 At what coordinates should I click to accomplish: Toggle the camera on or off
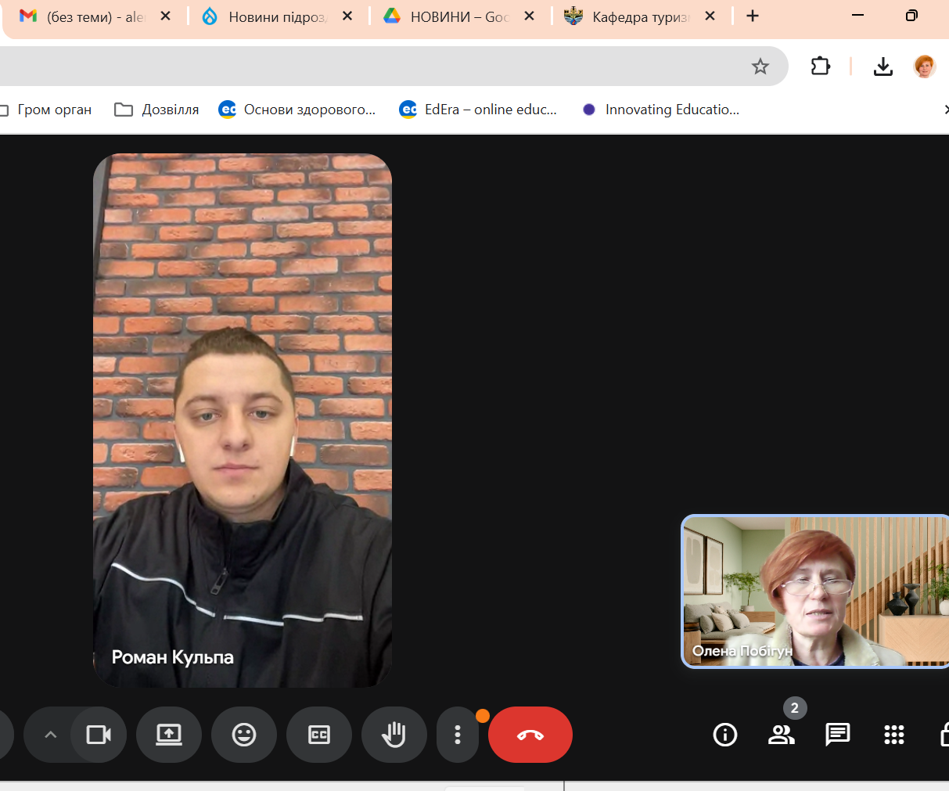point(99,735)
